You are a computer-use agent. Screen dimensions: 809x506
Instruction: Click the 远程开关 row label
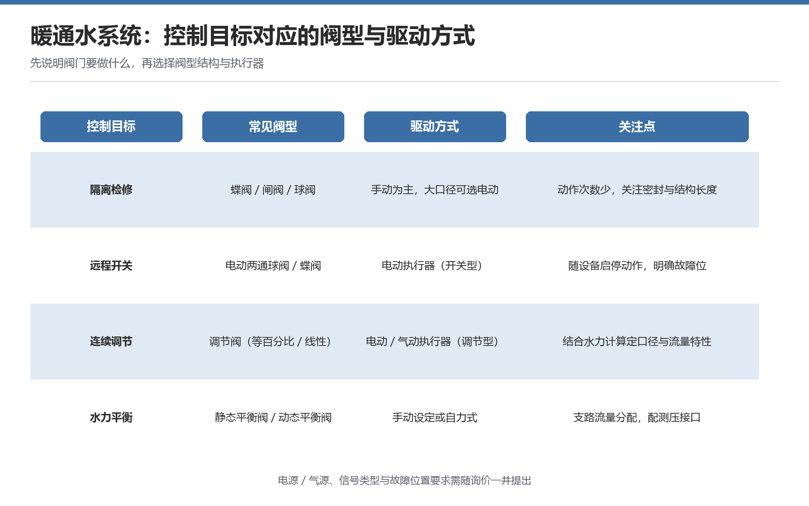pyautogui.click(x=111, y=266)
